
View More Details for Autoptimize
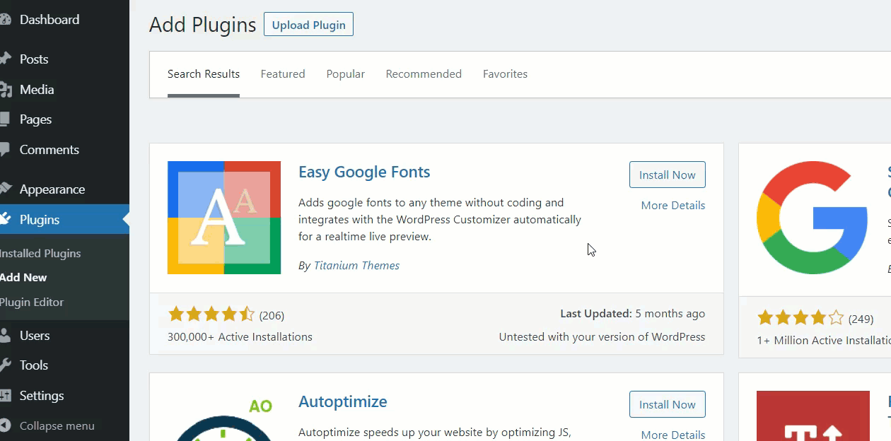click(673, 435)
